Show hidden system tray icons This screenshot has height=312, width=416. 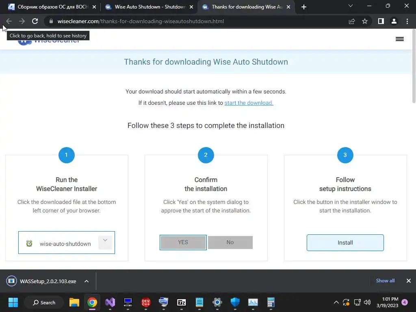[x=336, y=302]
